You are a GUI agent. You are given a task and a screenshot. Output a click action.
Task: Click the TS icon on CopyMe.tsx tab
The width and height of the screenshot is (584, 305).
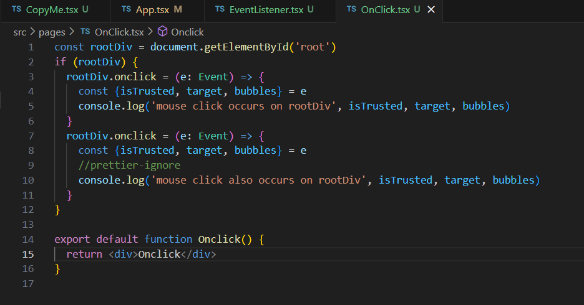tap(16, 9)
